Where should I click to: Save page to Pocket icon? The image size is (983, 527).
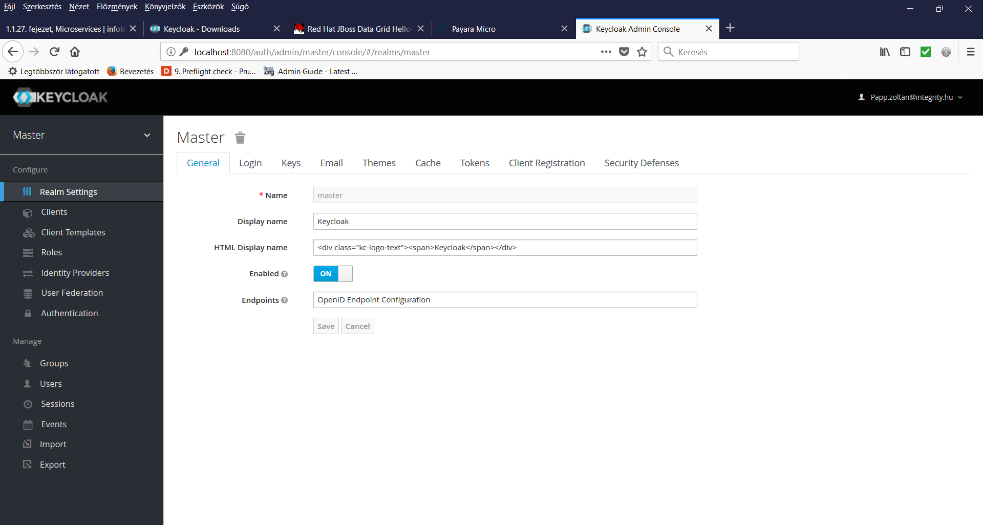click(624, 52)
